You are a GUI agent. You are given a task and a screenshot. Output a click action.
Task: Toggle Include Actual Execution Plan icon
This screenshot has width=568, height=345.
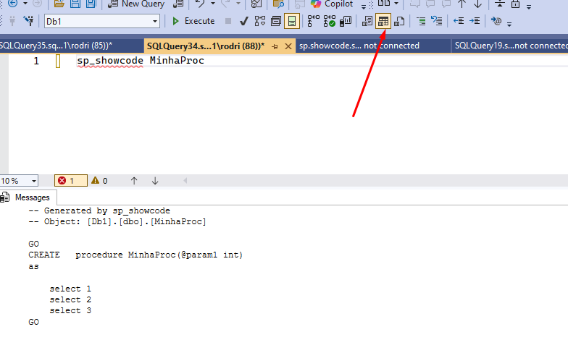tap(313, 21)
